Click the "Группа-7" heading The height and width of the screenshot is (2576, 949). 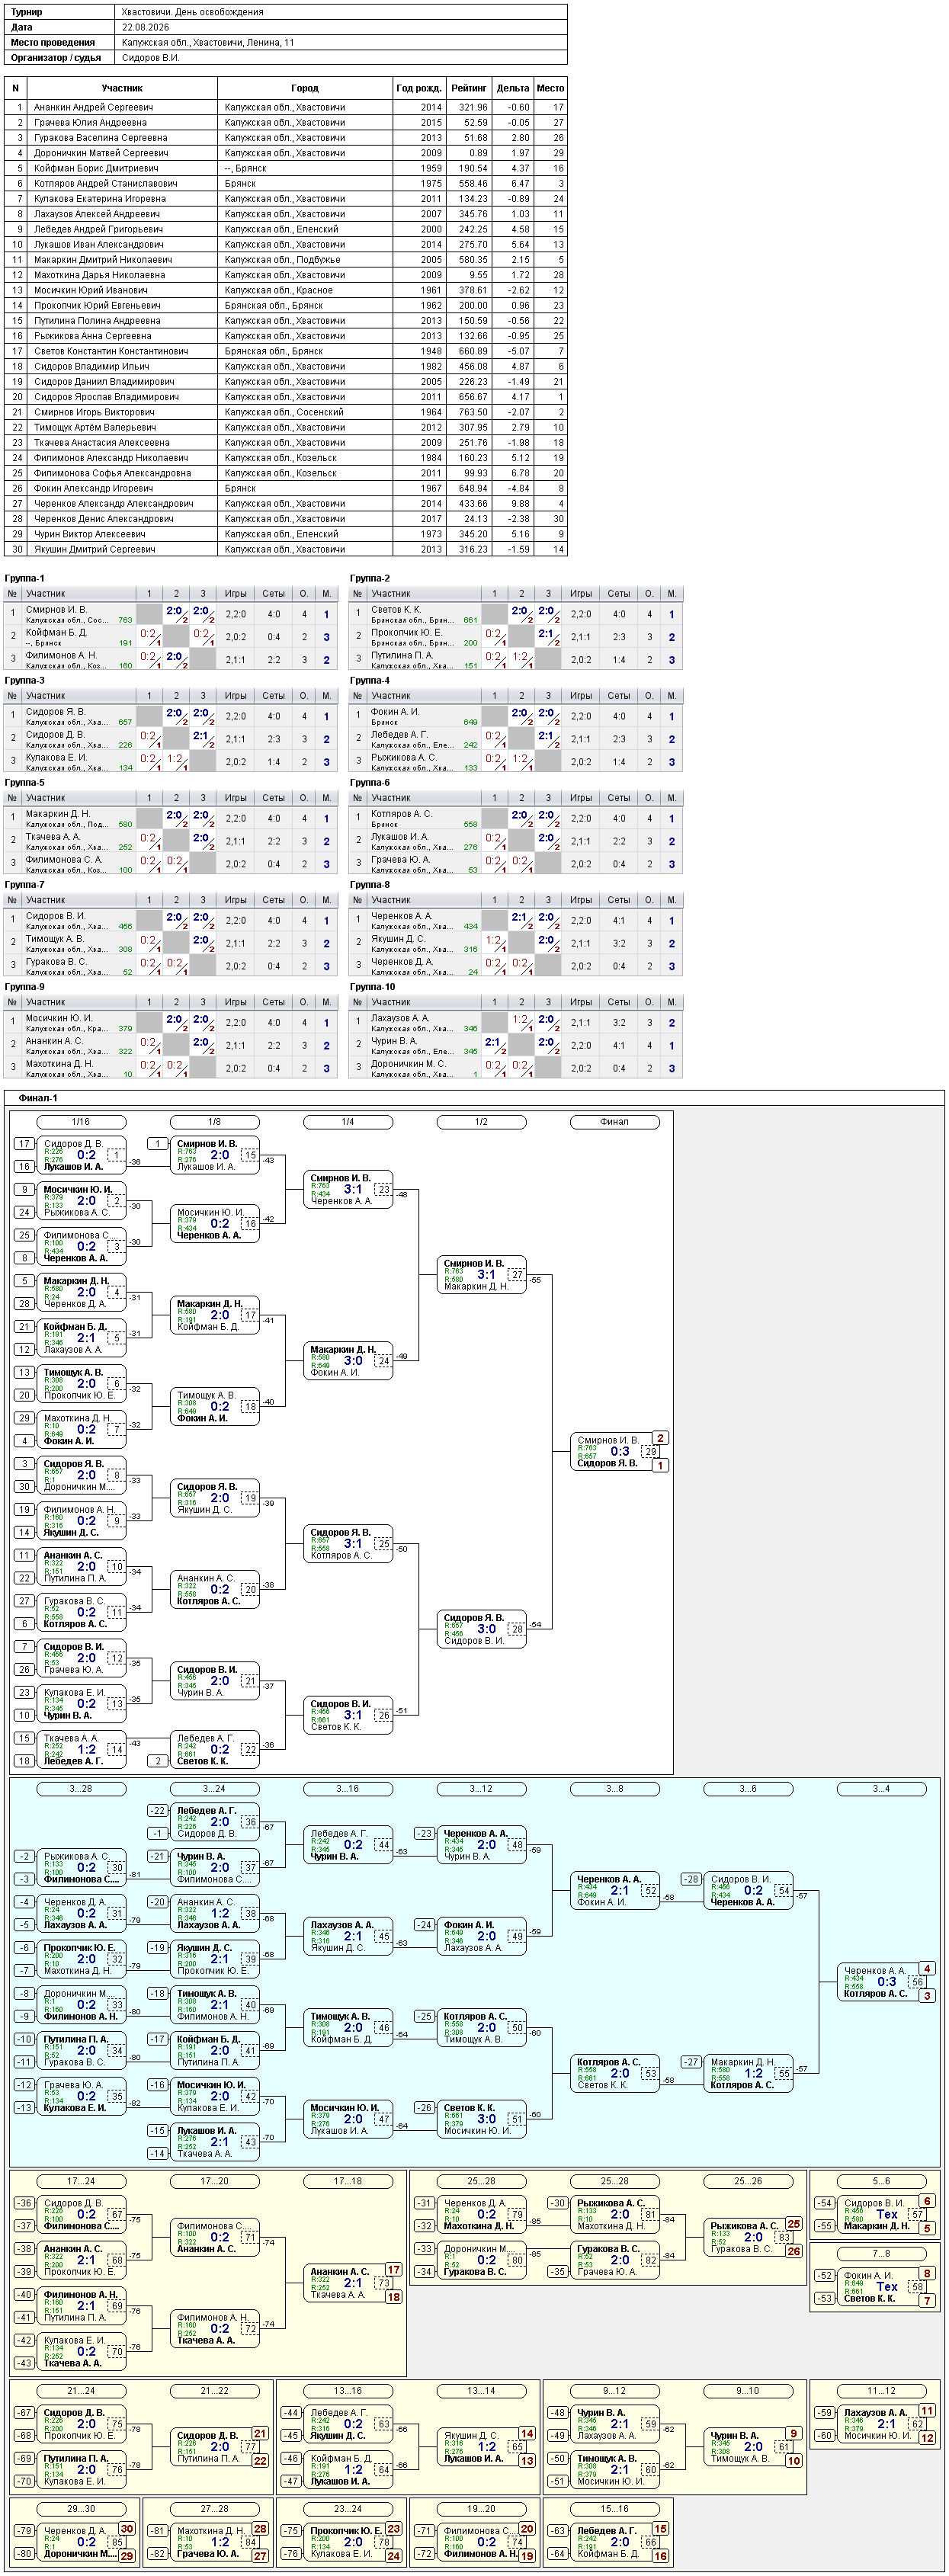pyautogui.click(x=25, y=884)
